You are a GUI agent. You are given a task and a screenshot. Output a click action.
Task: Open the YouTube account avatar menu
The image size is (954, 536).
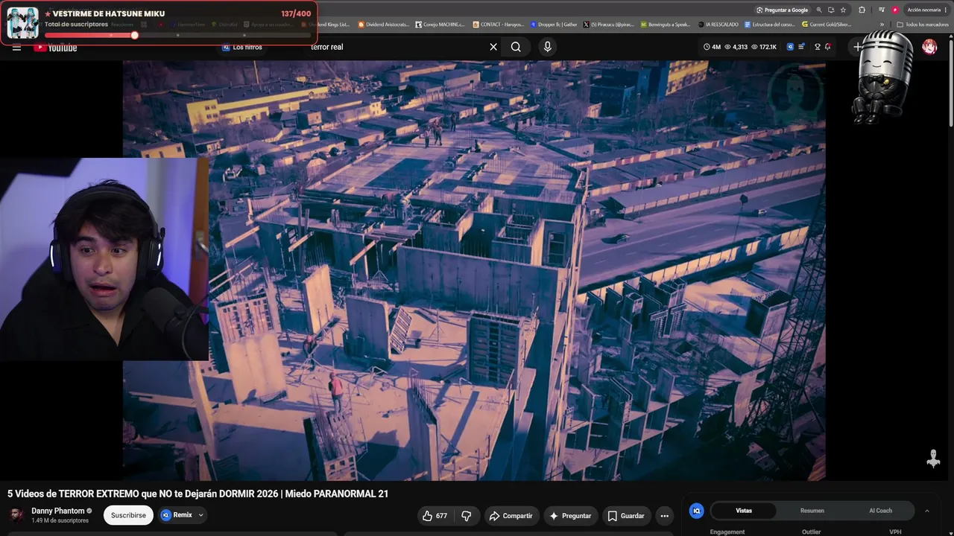tap(929, 47)
